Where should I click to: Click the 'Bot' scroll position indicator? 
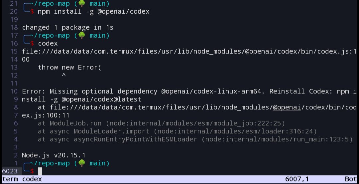click(x=351, y=179)
